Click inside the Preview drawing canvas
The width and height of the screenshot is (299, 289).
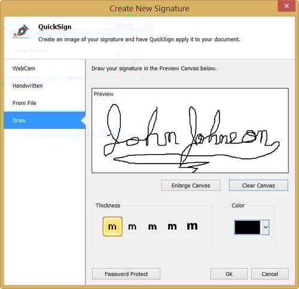pyautogui.click(x=190, y=131)
